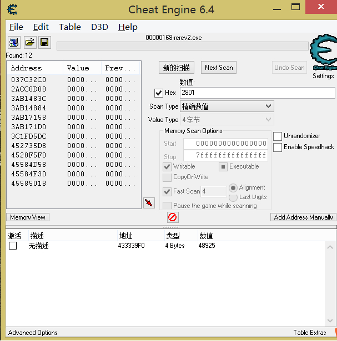The width and height of the screenshot is (337, 341).
Task: Click the Settings label
Action: pyautogui.click(x=323, y=76)
